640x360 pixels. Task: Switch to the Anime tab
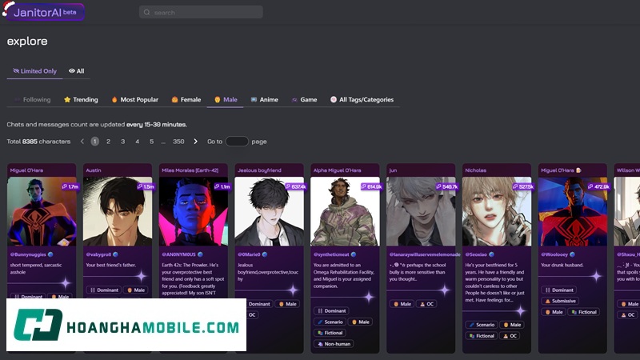tap(264, 100)
